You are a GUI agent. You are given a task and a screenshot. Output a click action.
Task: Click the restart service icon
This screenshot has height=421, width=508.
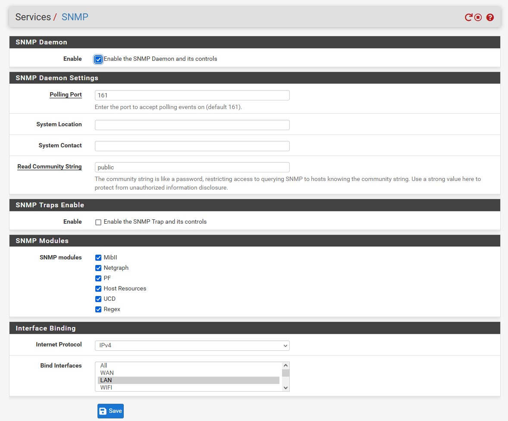pyautogui.click(x=468, y=18)
